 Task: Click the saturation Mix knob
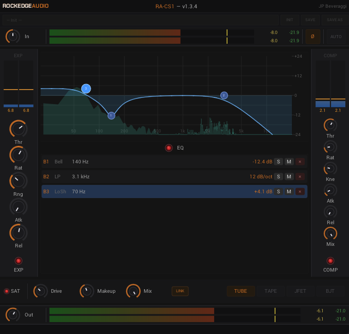click(x=133, y=291)
